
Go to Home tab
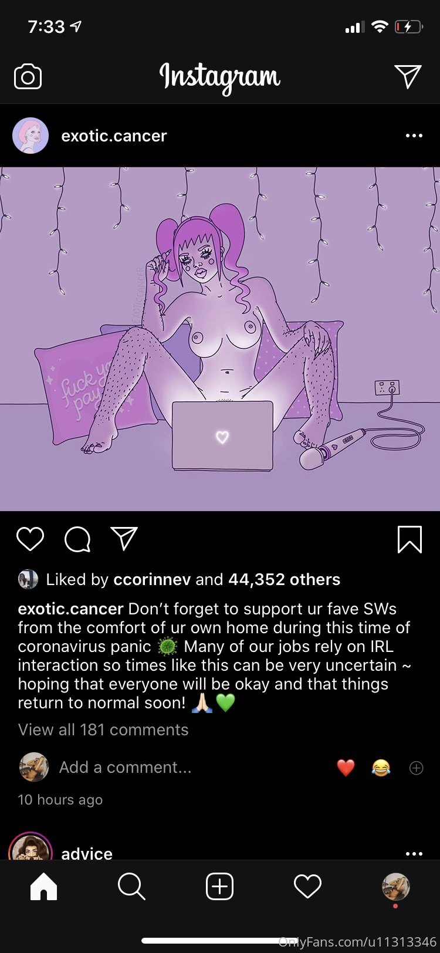(x=43, y=886)
